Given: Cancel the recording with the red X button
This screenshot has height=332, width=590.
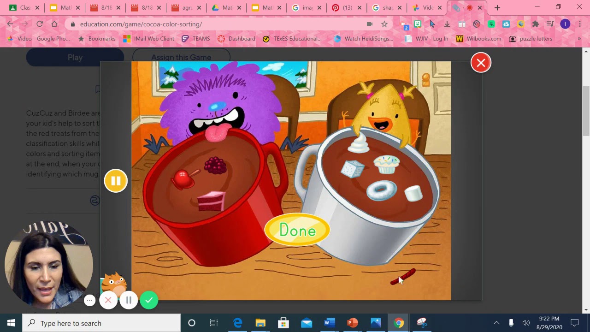Looking at the screenshot, I should pyautogui.click(x=108, y=300).
